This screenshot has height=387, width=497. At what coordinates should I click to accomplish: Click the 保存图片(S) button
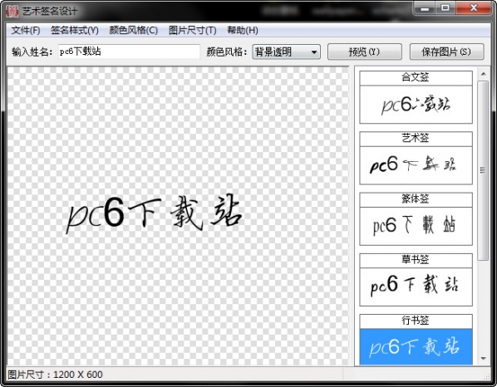446,51
